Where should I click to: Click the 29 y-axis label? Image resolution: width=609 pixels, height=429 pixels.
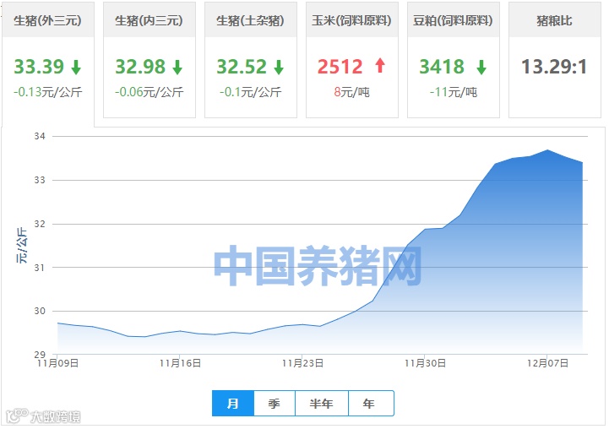(40, 354)
